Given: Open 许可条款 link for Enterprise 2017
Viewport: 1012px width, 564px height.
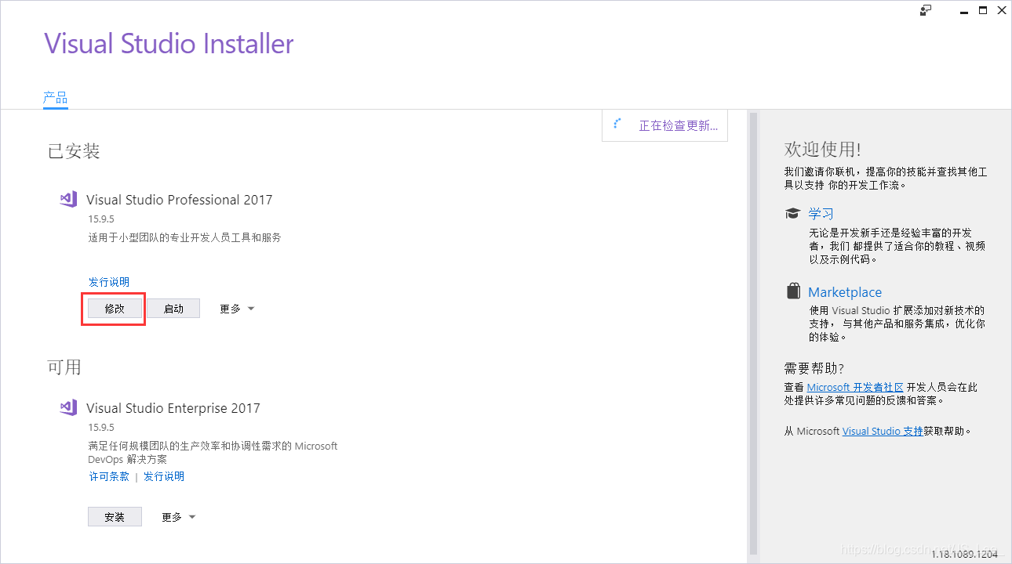Looking at the screenshot, I should (109, 476).
